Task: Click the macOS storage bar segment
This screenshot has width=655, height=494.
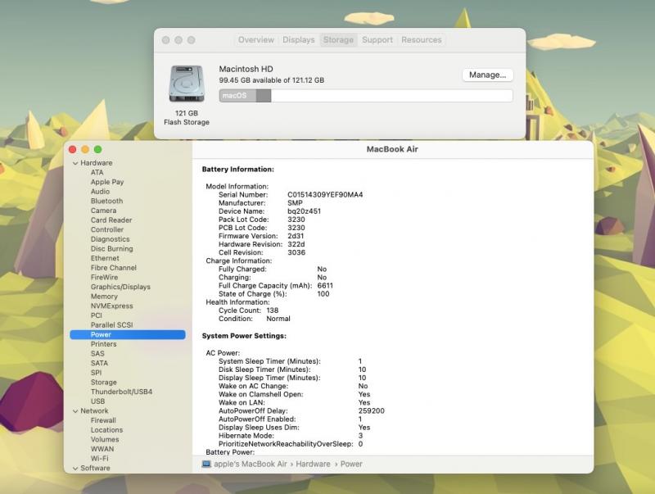Action: coord(237,96)
